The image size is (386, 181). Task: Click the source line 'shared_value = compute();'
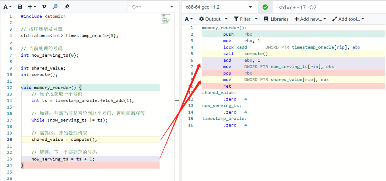(64, 140)
